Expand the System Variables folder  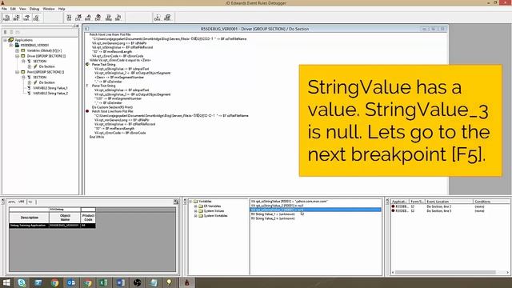pyautogui.click(x=195, y=215)
